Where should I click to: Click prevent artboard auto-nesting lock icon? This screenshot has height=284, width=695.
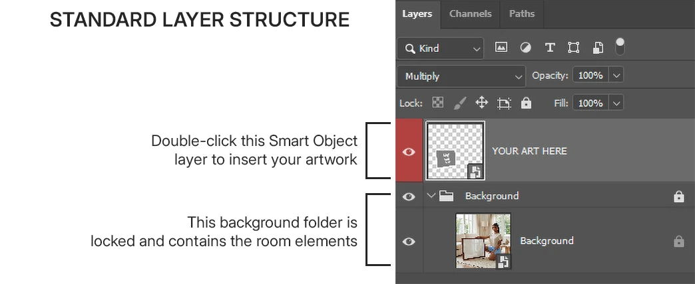point(504,103)
